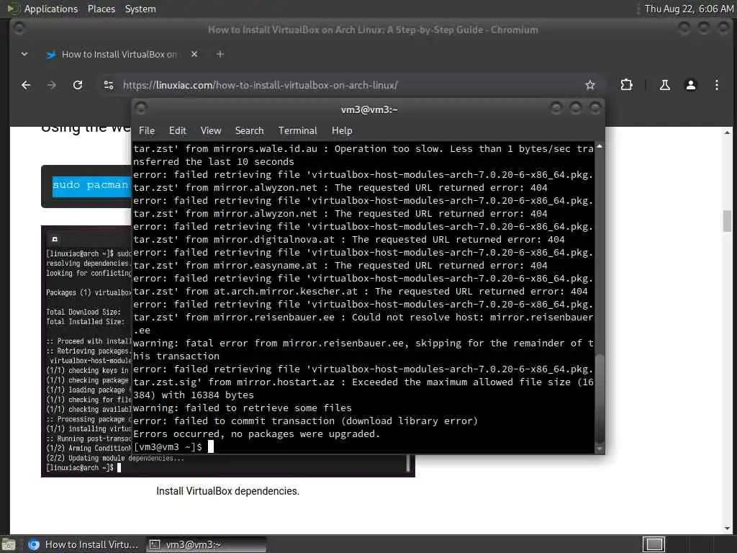737x553 pixels.
Task: Click the terminal title vm3@vm3:~
Action: (x=369, y=109)
